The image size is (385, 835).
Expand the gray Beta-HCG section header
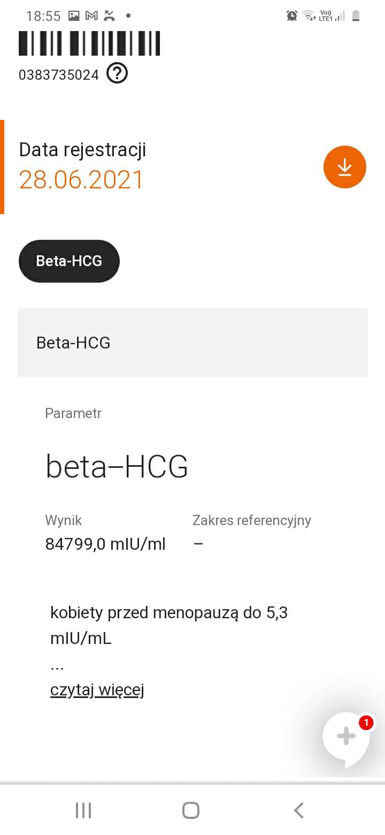(x=192, y=343)
